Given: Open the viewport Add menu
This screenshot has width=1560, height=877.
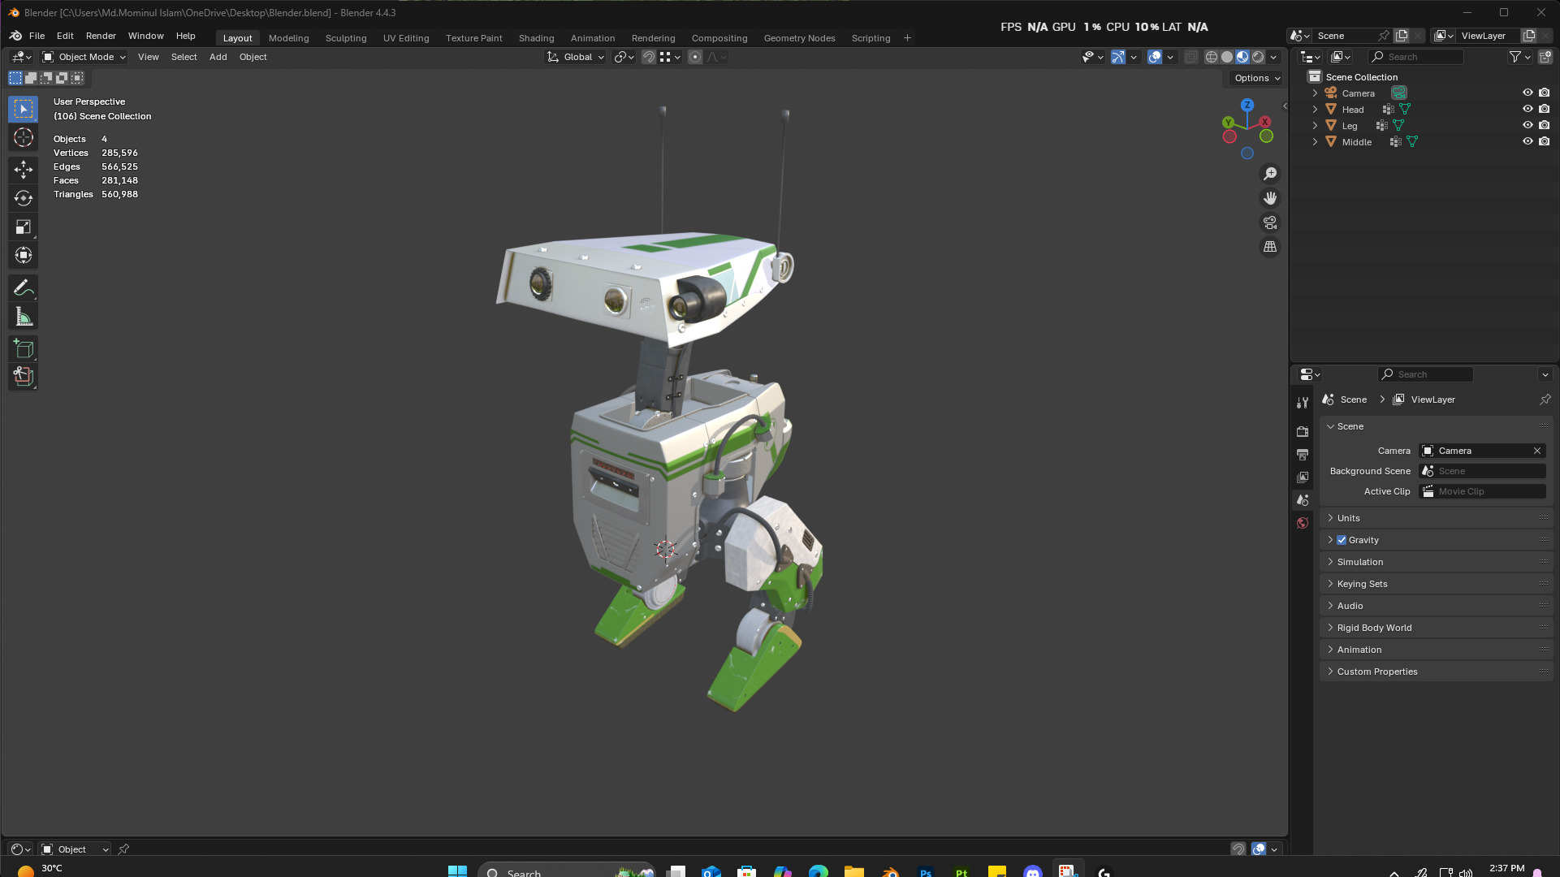Looking at the screenshot, I should coord(218,57).
